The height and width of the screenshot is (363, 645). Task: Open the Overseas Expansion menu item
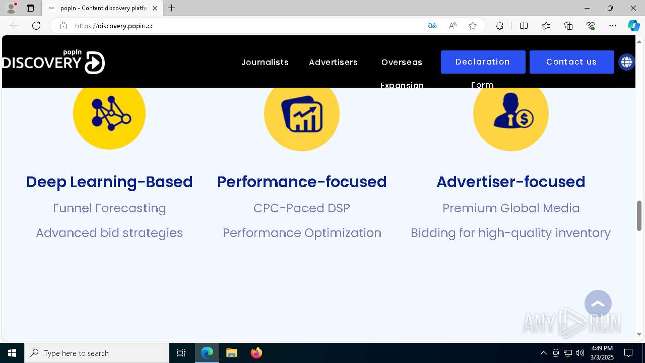(x=402, y=74)
